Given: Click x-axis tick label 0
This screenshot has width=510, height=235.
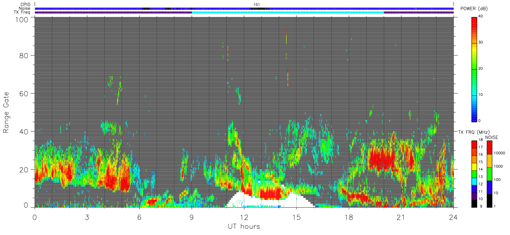Looking at the screenshot, I should [34, 217].
